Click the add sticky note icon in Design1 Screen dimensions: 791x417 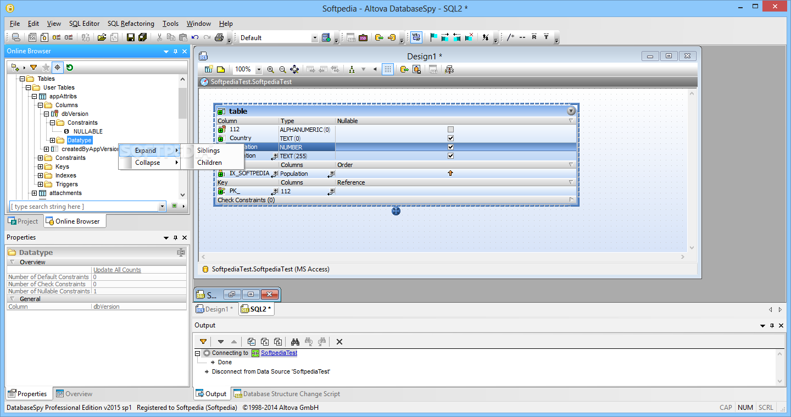pos(220,69)
